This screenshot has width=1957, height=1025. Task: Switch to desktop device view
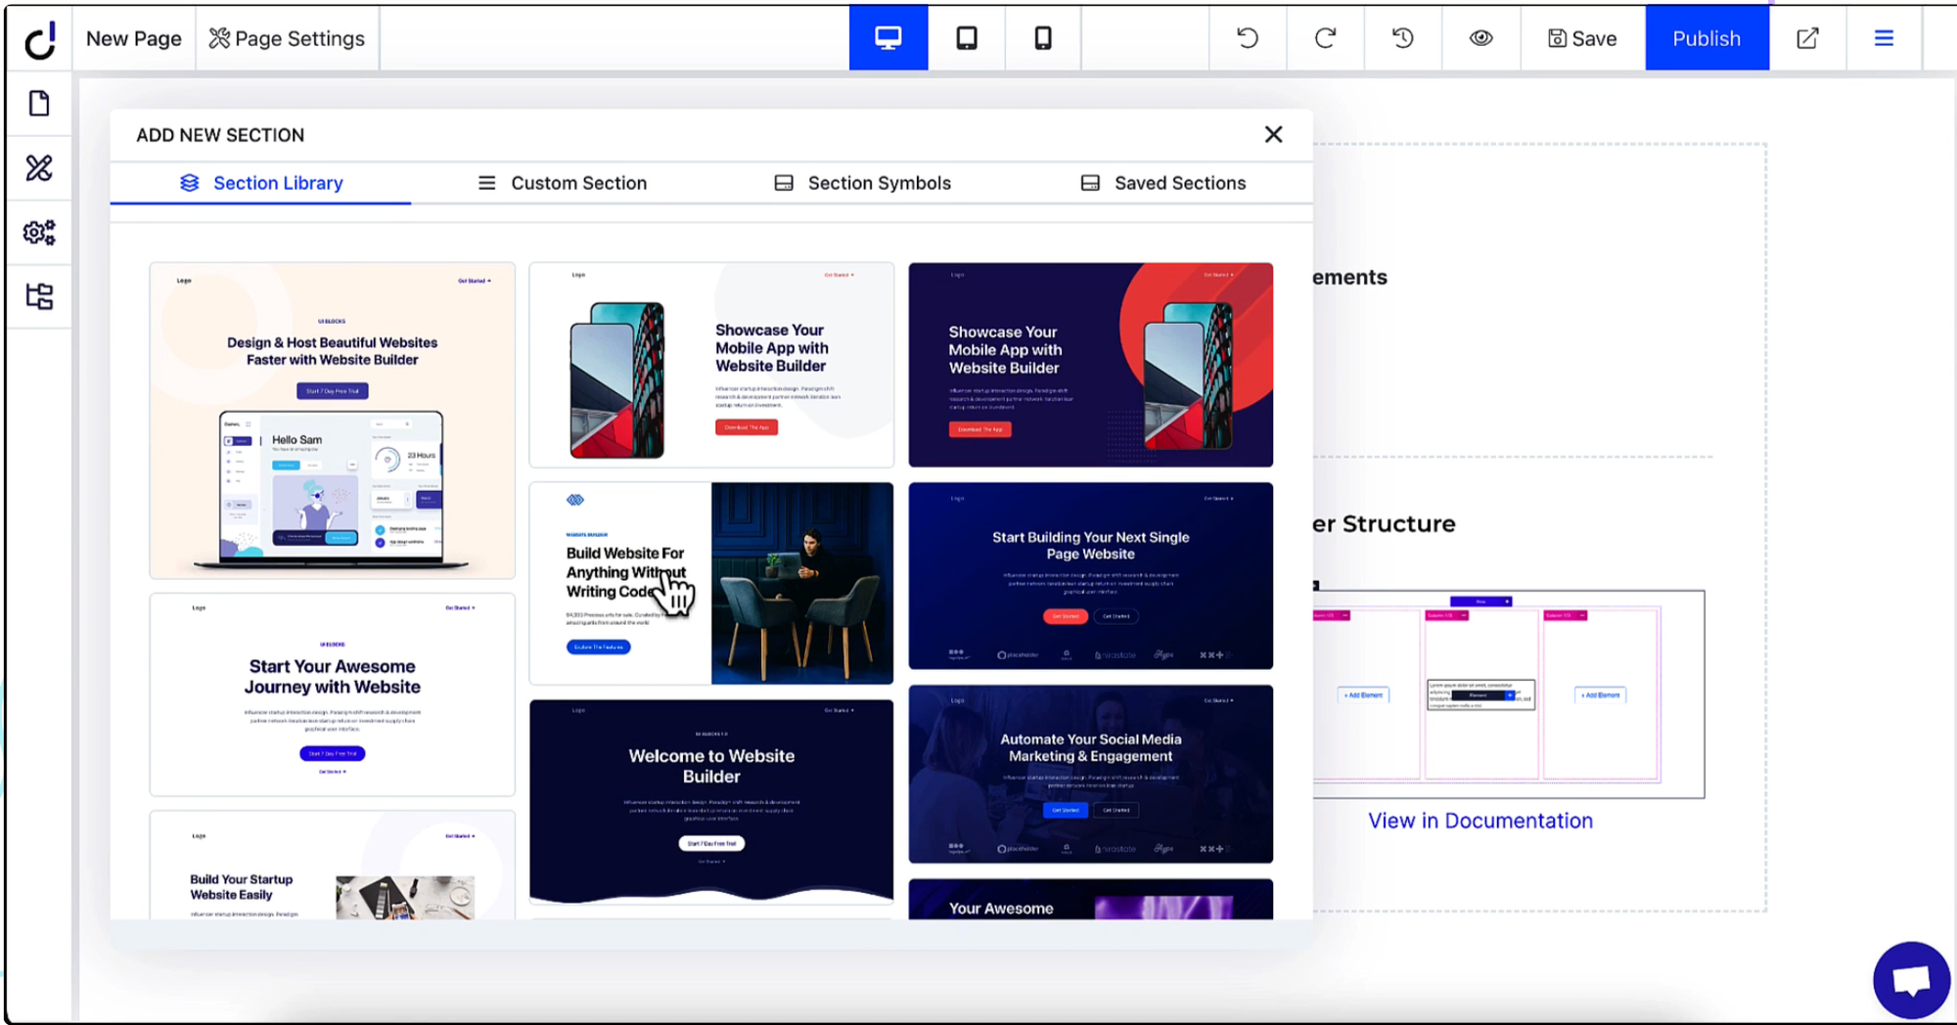[888, 38]
